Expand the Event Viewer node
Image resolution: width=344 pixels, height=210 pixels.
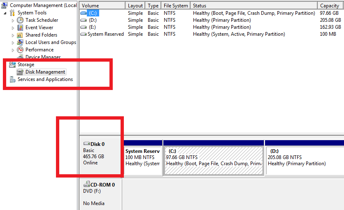(13, 28)
